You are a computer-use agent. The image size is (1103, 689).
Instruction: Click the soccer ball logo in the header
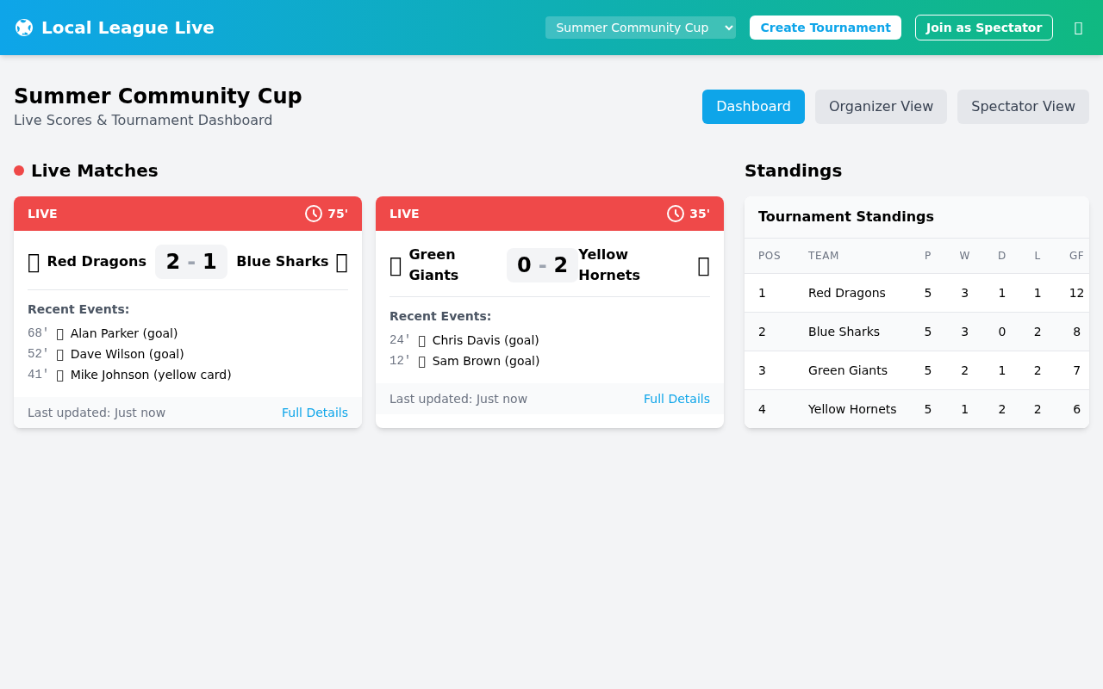(x=23, y=27)
